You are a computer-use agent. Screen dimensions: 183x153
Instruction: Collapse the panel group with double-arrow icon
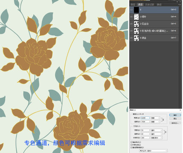pyautogui.click(x=177, y=2)
